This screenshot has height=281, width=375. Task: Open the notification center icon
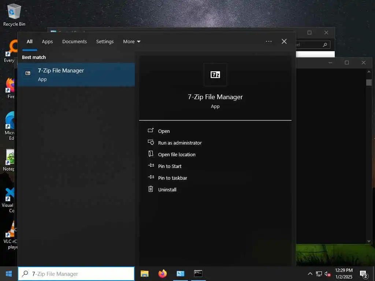(363, 274)
